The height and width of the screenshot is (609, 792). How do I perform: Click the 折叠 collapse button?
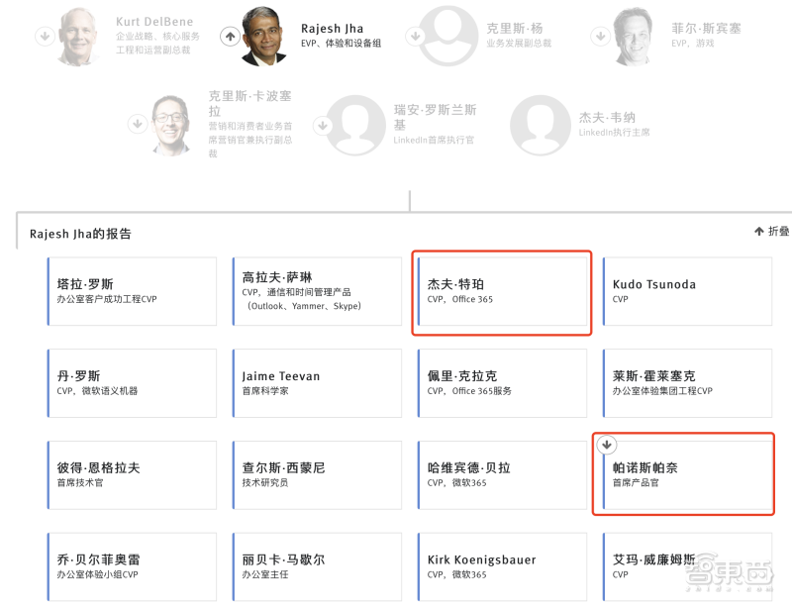[772, 231]
